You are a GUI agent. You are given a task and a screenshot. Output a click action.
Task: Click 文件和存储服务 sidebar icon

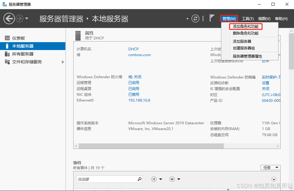(7, 62)
